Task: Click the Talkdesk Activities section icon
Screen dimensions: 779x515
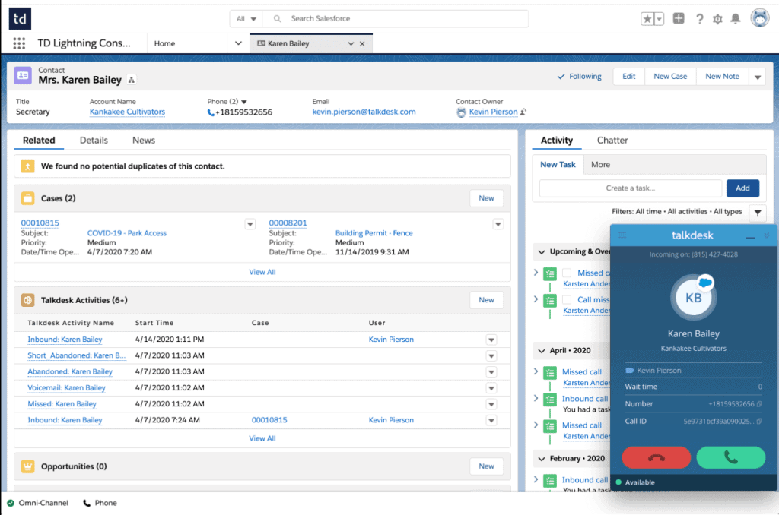Action: coord(28,300)
